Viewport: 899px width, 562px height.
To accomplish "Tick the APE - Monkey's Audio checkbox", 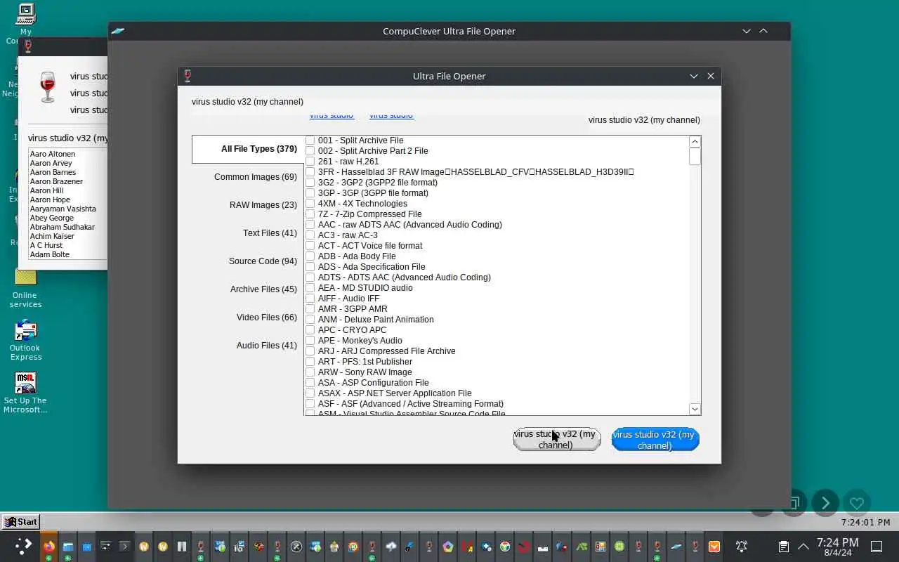I will point(310,341).
